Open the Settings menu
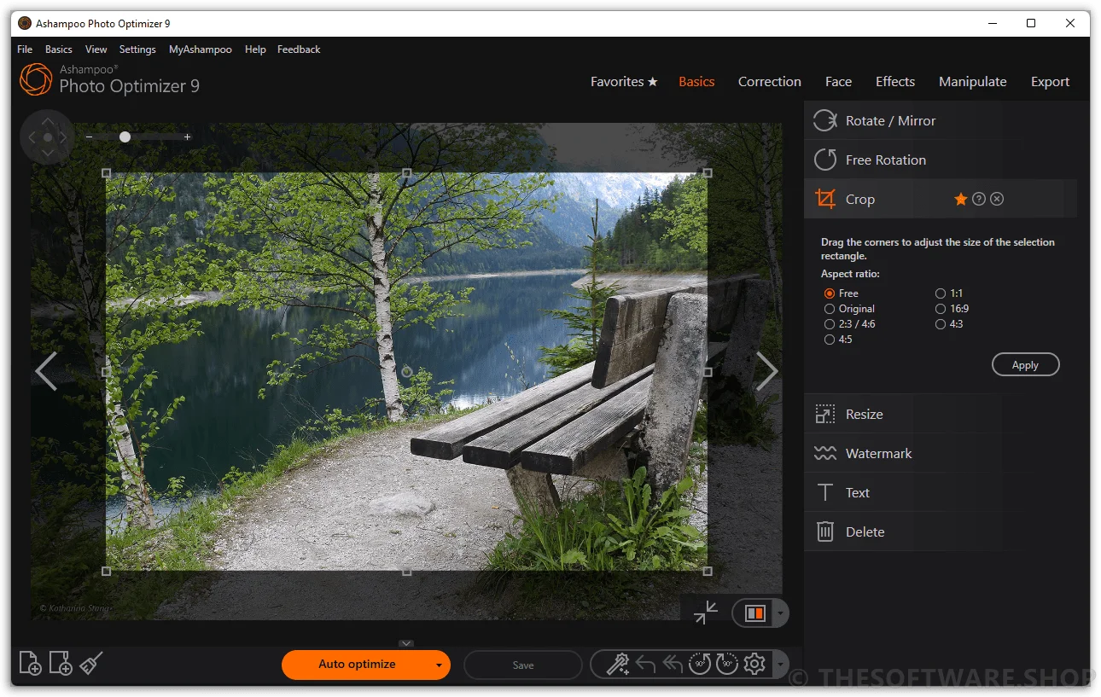 point(137,49)
